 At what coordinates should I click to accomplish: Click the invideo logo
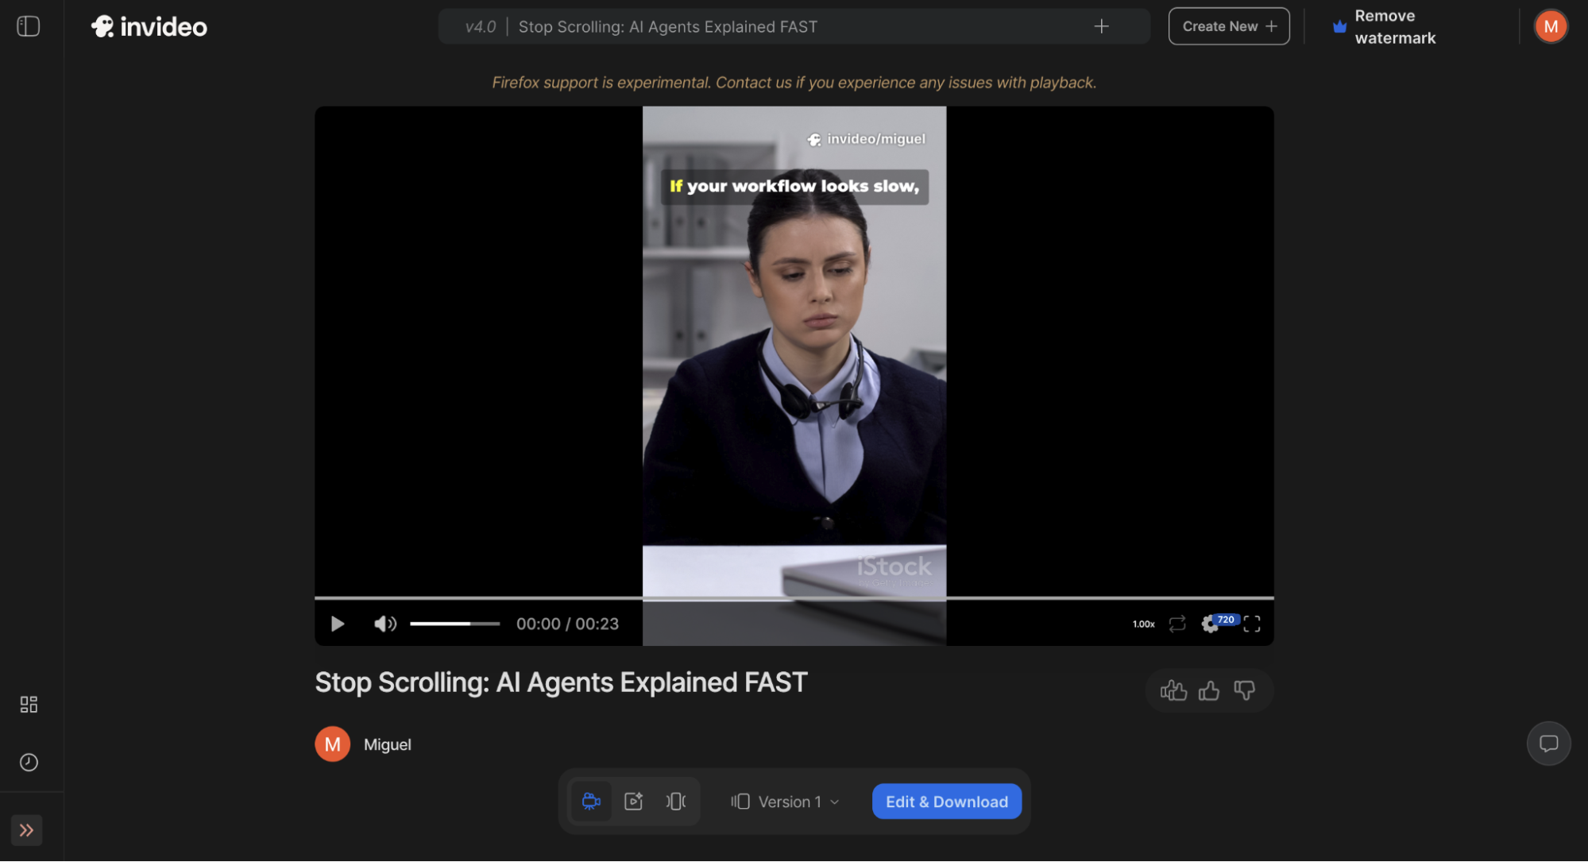tap(148, 26)
